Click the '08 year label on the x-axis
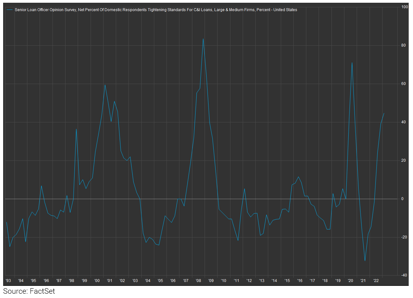Image resolution: width=413 pixels, height=298 pixels. pyautogui.click(x=198, y=280)
